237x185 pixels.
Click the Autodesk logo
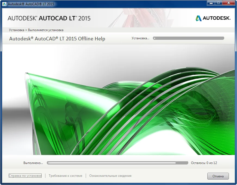213,18
